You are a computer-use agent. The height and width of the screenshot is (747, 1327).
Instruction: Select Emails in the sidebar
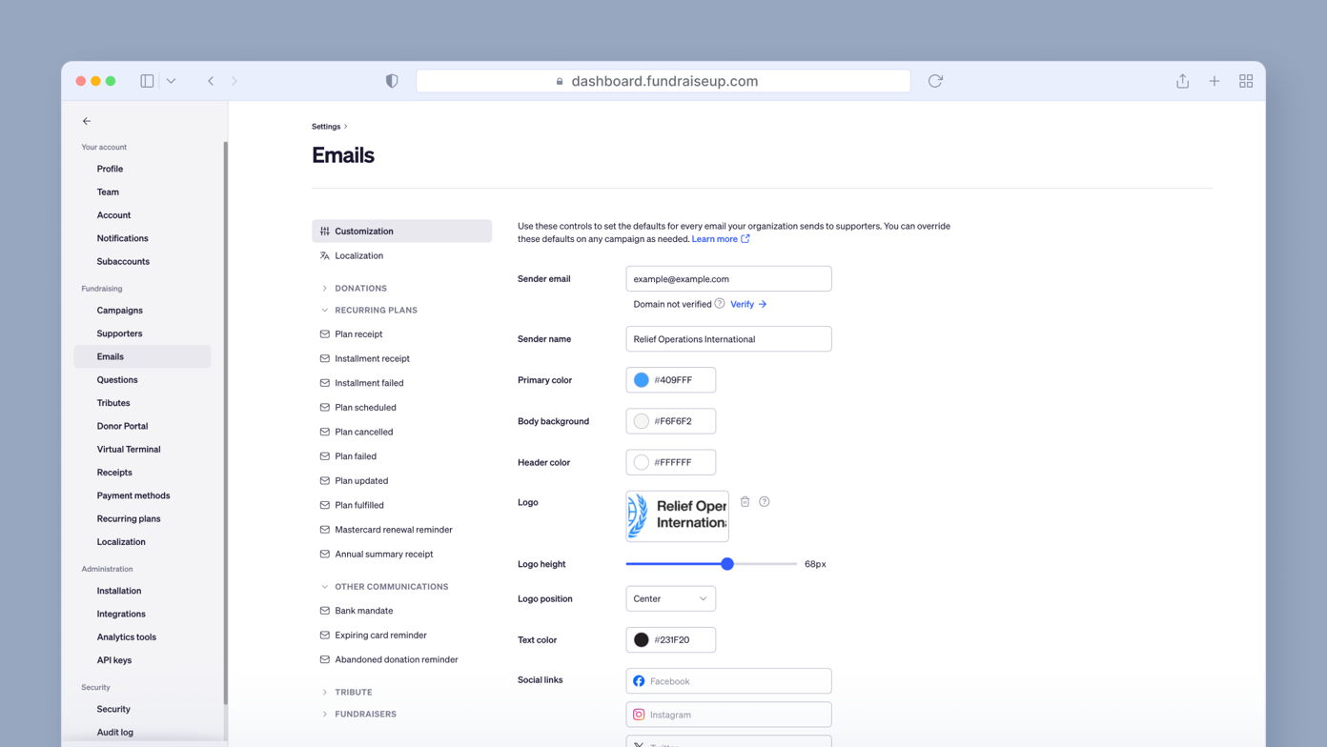(110, 356)
